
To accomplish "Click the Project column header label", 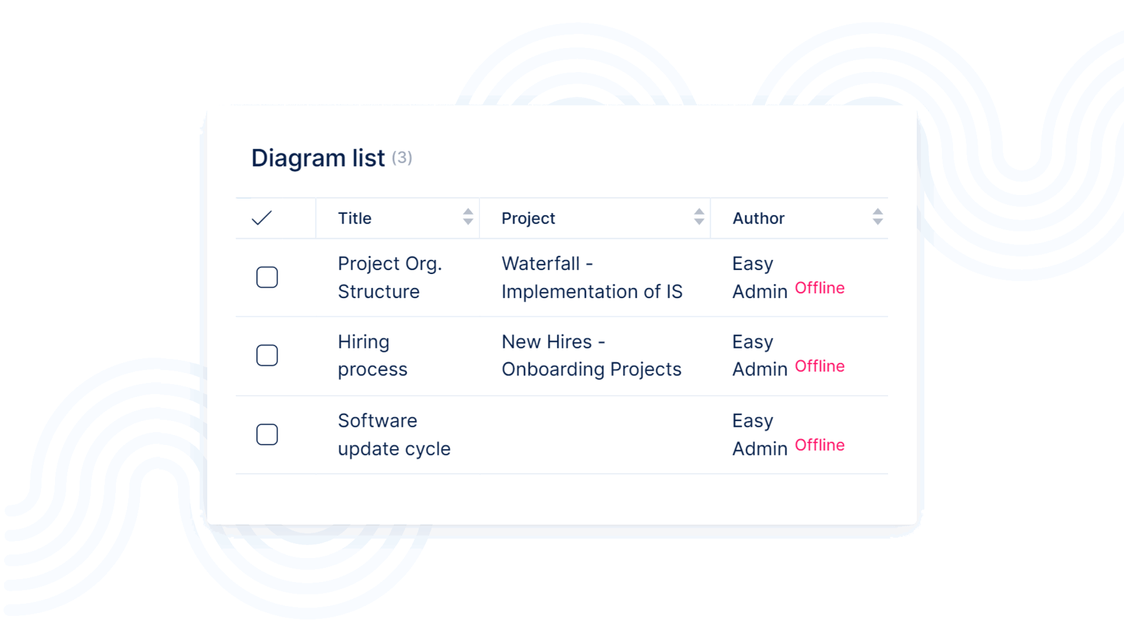I will coord(528,218).
